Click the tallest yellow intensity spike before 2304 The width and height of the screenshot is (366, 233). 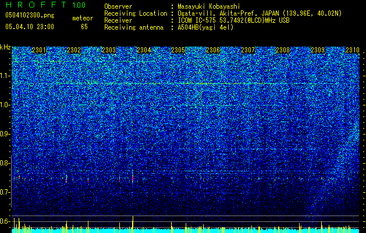133,224
